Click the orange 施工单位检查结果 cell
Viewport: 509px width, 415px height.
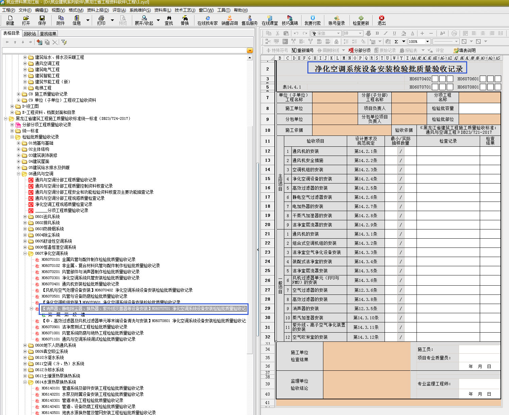pos(367,356)
